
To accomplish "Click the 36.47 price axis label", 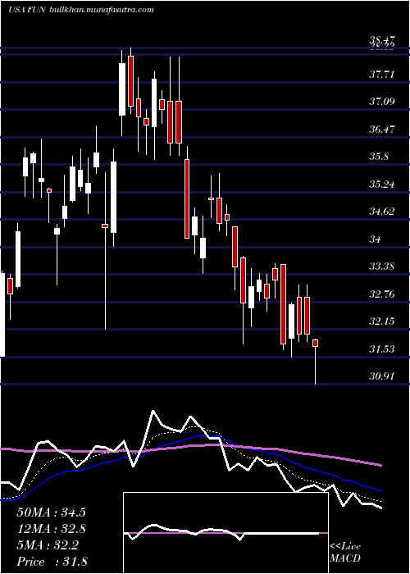I will [382, 130].
